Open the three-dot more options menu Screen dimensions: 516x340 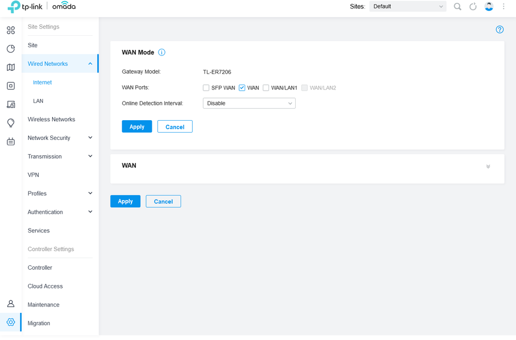504,6
